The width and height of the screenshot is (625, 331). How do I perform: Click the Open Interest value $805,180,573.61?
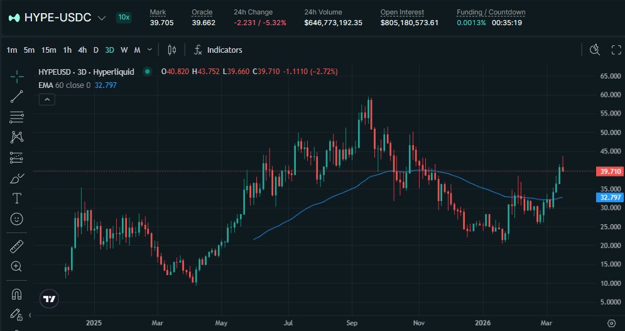pyautogui.click(x=410, y=23)
